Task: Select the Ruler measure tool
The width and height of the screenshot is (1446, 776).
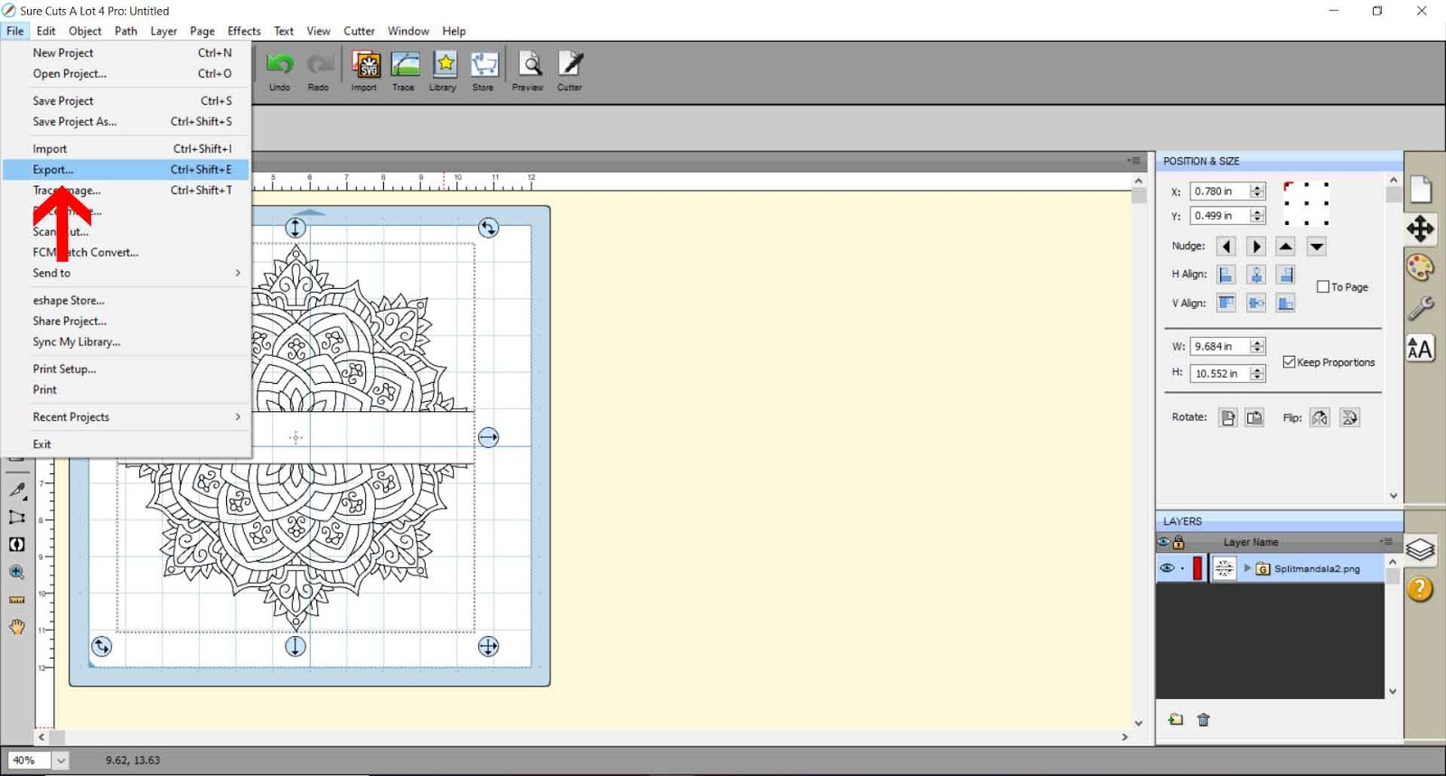Action: (x=17, y=600)
